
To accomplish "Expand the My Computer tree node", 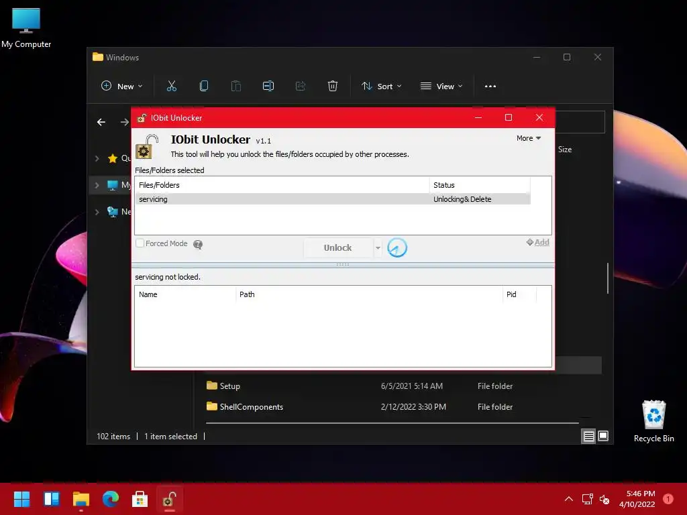I will pyautogui.click(x=97, y=185).
